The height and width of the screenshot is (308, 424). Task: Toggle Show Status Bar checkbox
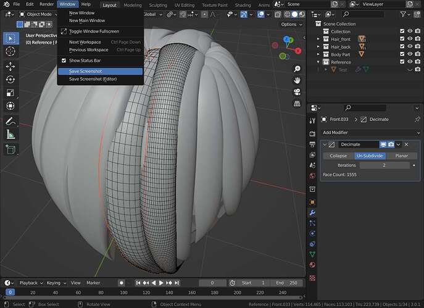click(x=64, y=60)
